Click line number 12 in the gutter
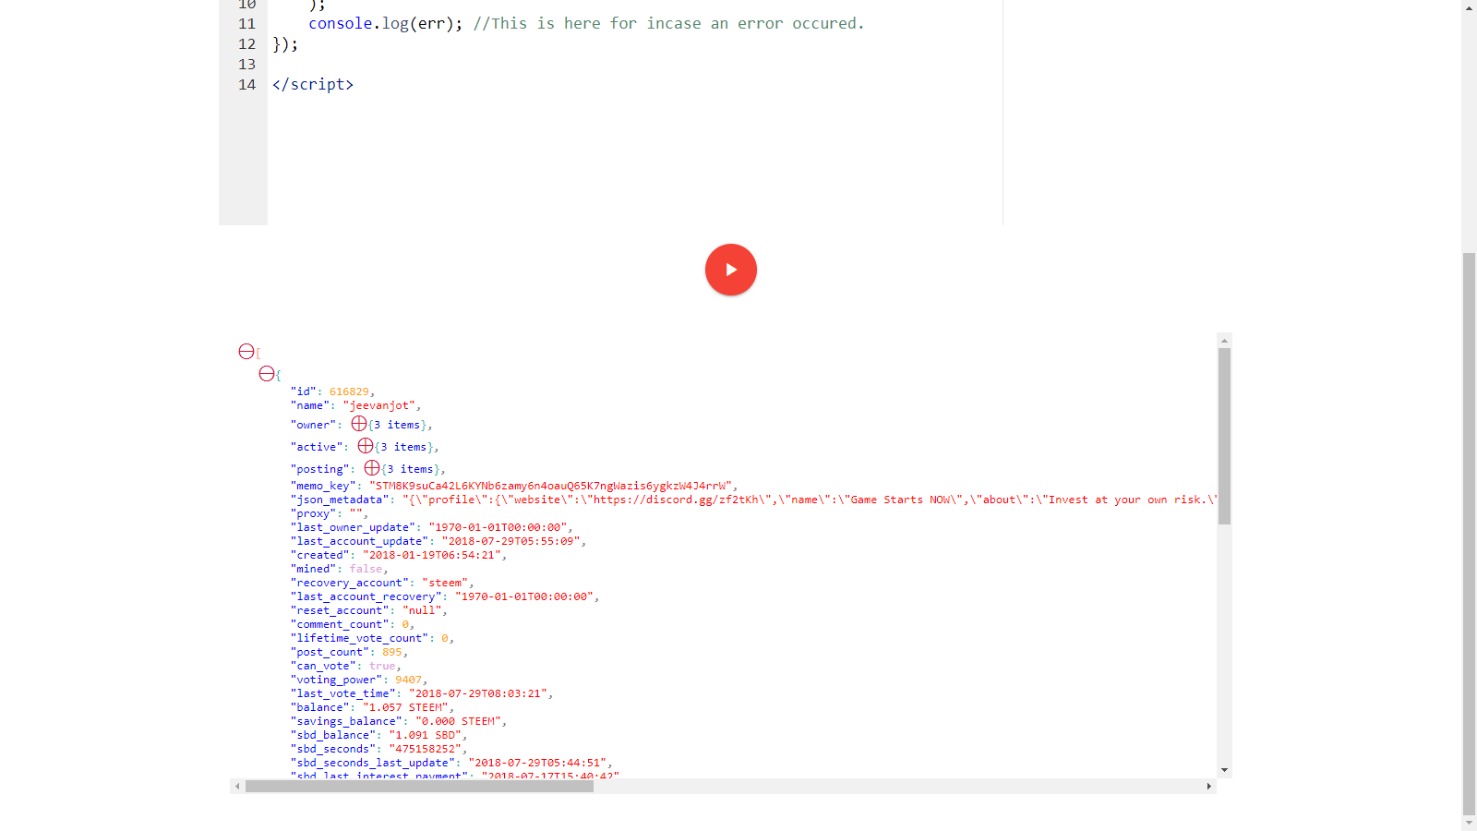Screen dimensions: 1477x831 point(246,44)
